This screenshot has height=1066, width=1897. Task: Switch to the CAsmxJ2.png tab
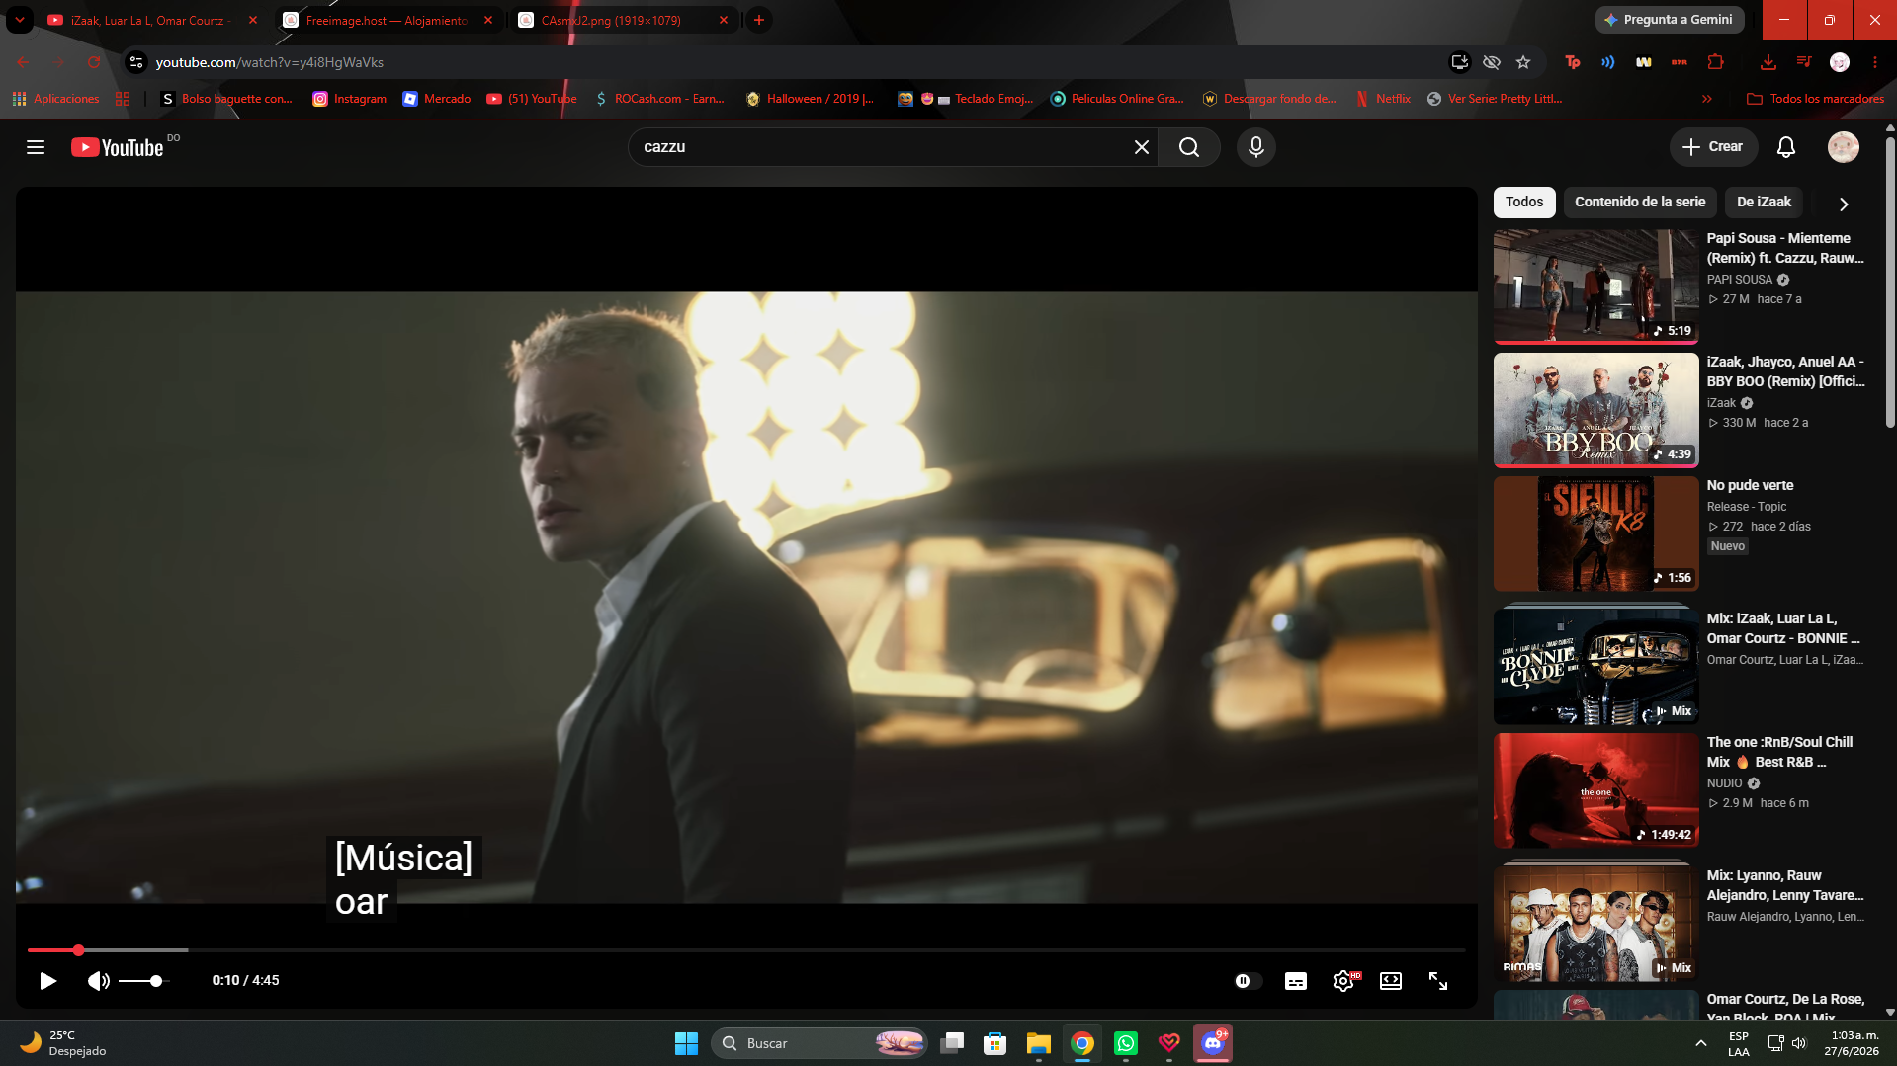point(611,20)
